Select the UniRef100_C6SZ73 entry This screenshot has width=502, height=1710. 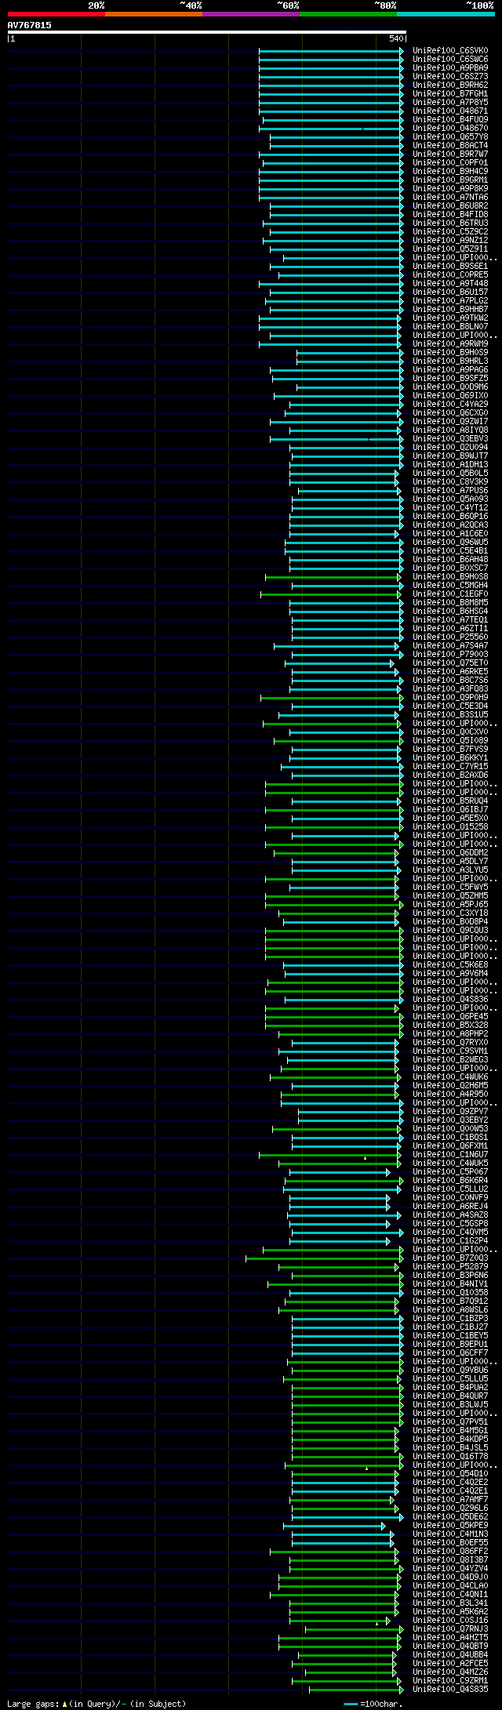coord(450,76)
